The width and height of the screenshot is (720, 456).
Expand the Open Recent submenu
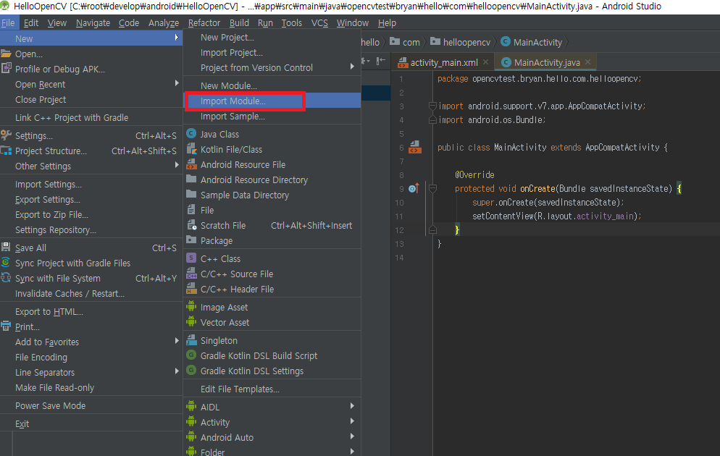click(177, 83)
